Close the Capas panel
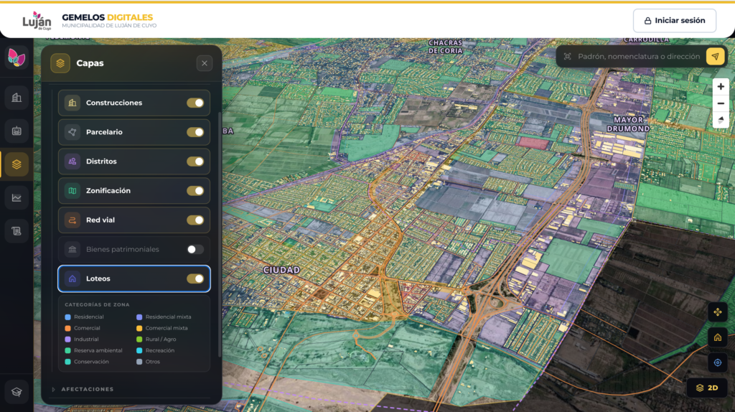 [205, 63]
